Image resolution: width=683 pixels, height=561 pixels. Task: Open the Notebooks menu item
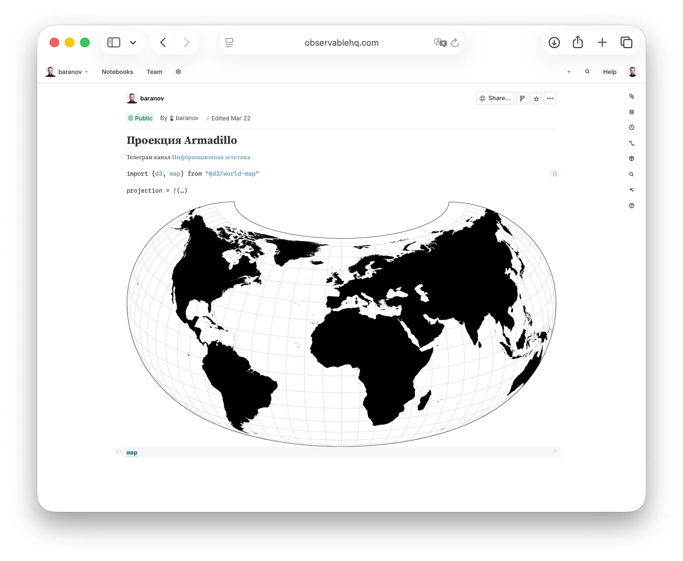click(x=117, y=72)
